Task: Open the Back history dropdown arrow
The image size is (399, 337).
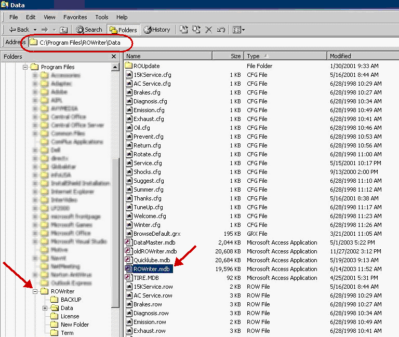Action: coord(35,30)
